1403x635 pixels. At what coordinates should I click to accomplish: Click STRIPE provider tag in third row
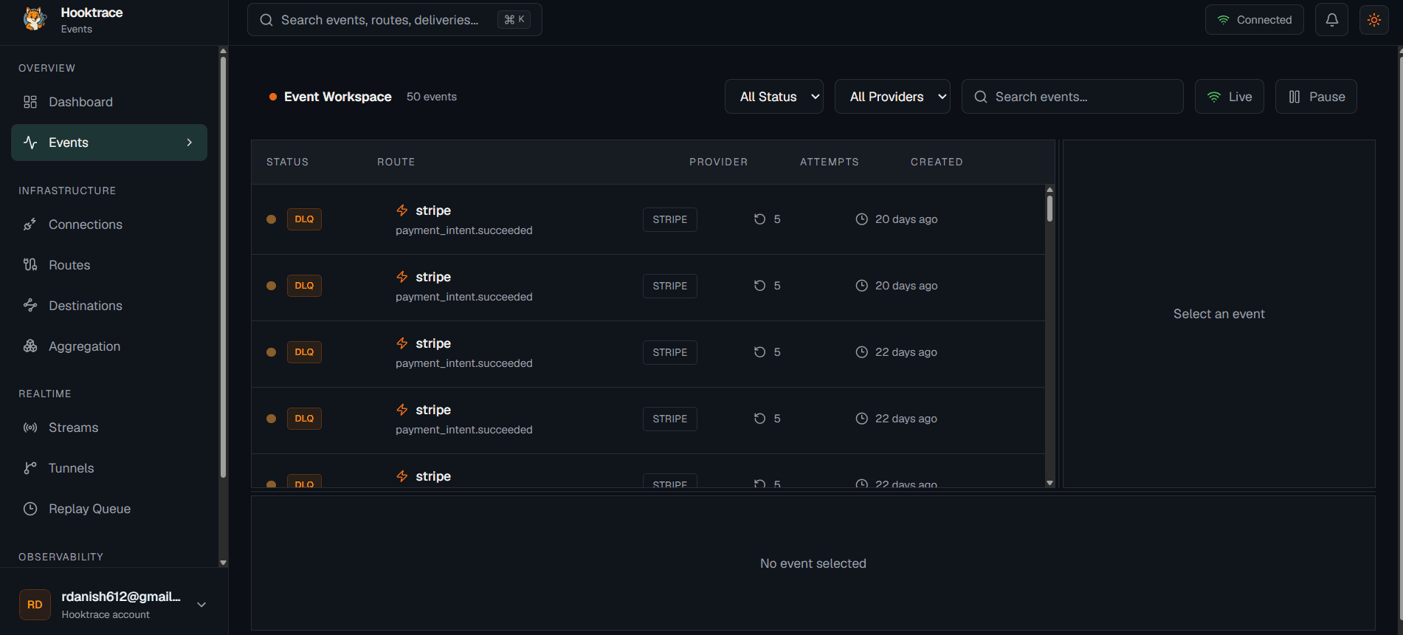pos(670,352)
